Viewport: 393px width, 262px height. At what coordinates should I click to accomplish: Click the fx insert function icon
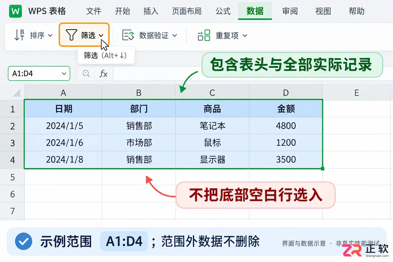coord(103,74)
